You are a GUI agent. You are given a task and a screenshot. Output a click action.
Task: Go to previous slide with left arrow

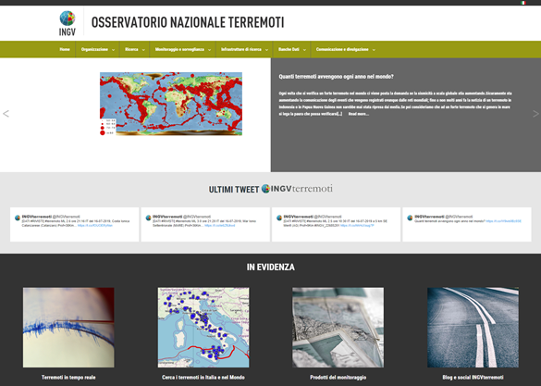pos(6,114)
